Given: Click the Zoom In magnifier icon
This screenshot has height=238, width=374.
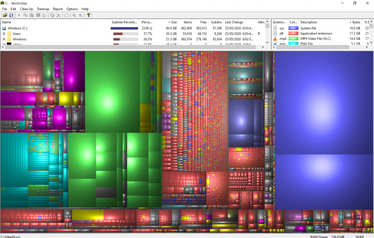Looking at the screenshot, I should click(74, 15).
